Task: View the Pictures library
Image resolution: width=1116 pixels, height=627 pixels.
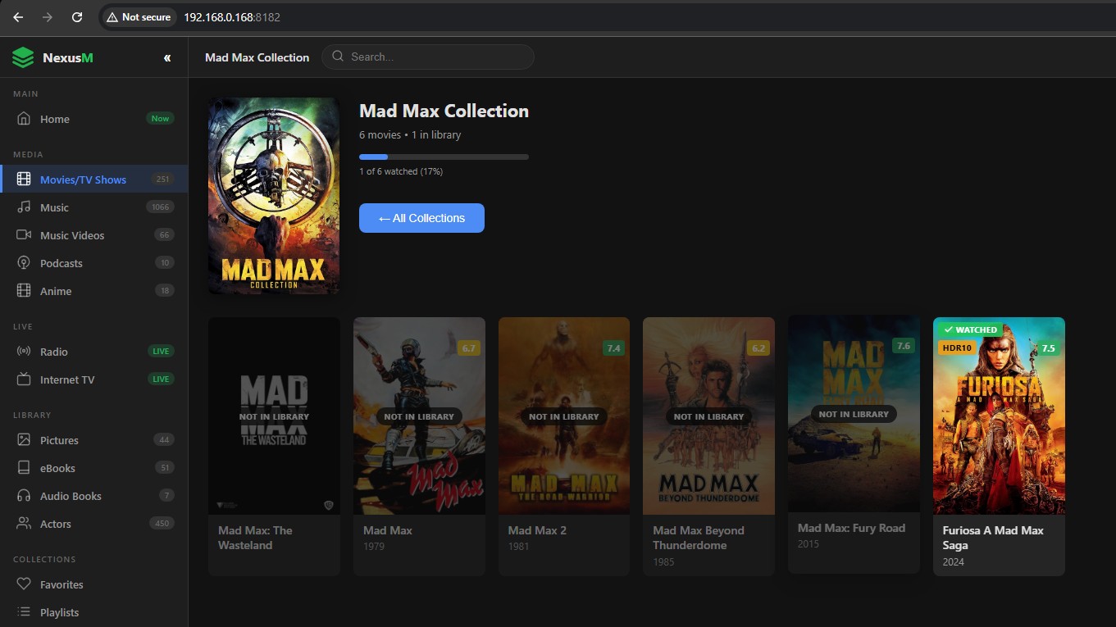Action: (59, 440)
